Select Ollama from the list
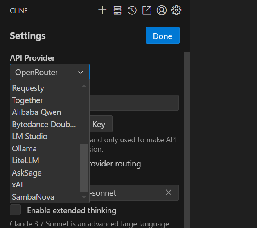The image size is (257, 228). tap(45, 148)
